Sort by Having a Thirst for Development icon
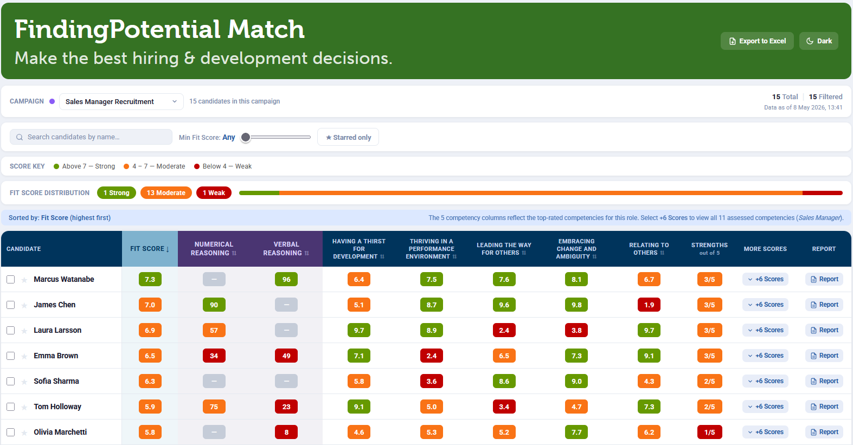Viewport: 853px width, 445px height. tap(382, 256)
